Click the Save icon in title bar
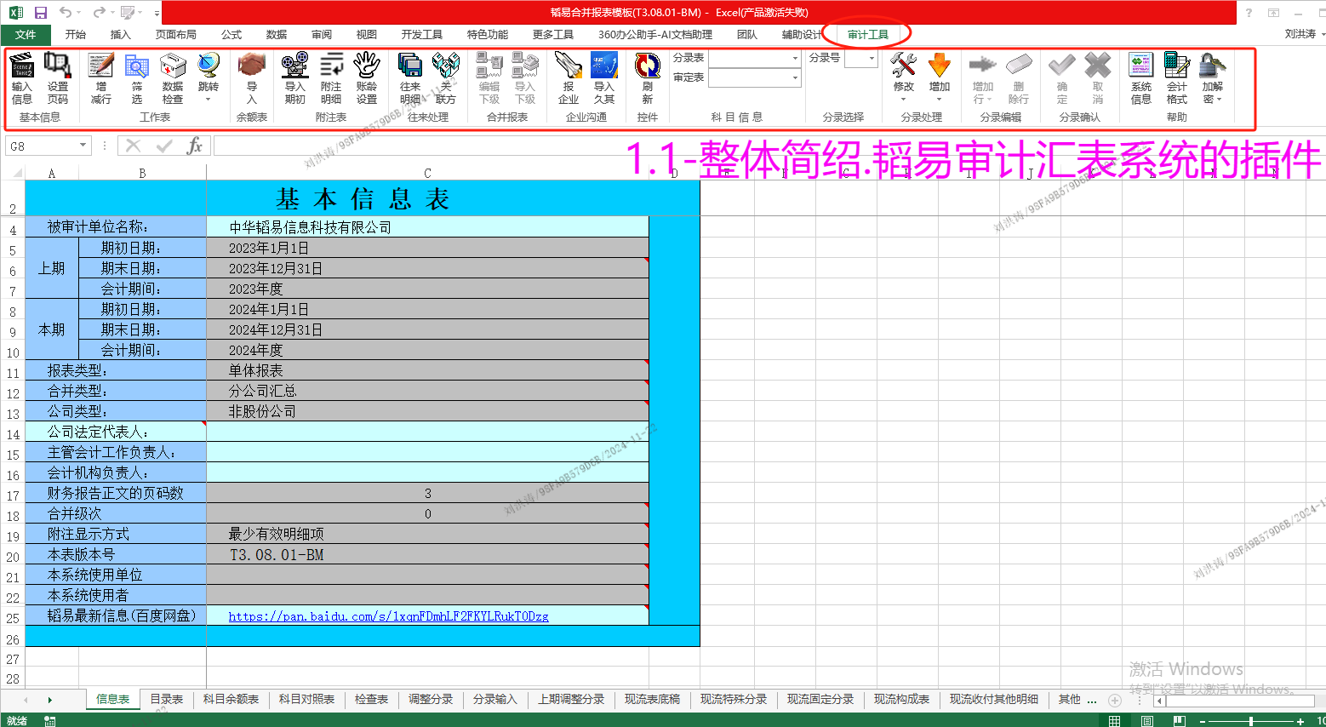This screenshot has width=1326, height=727. [40, 13]
